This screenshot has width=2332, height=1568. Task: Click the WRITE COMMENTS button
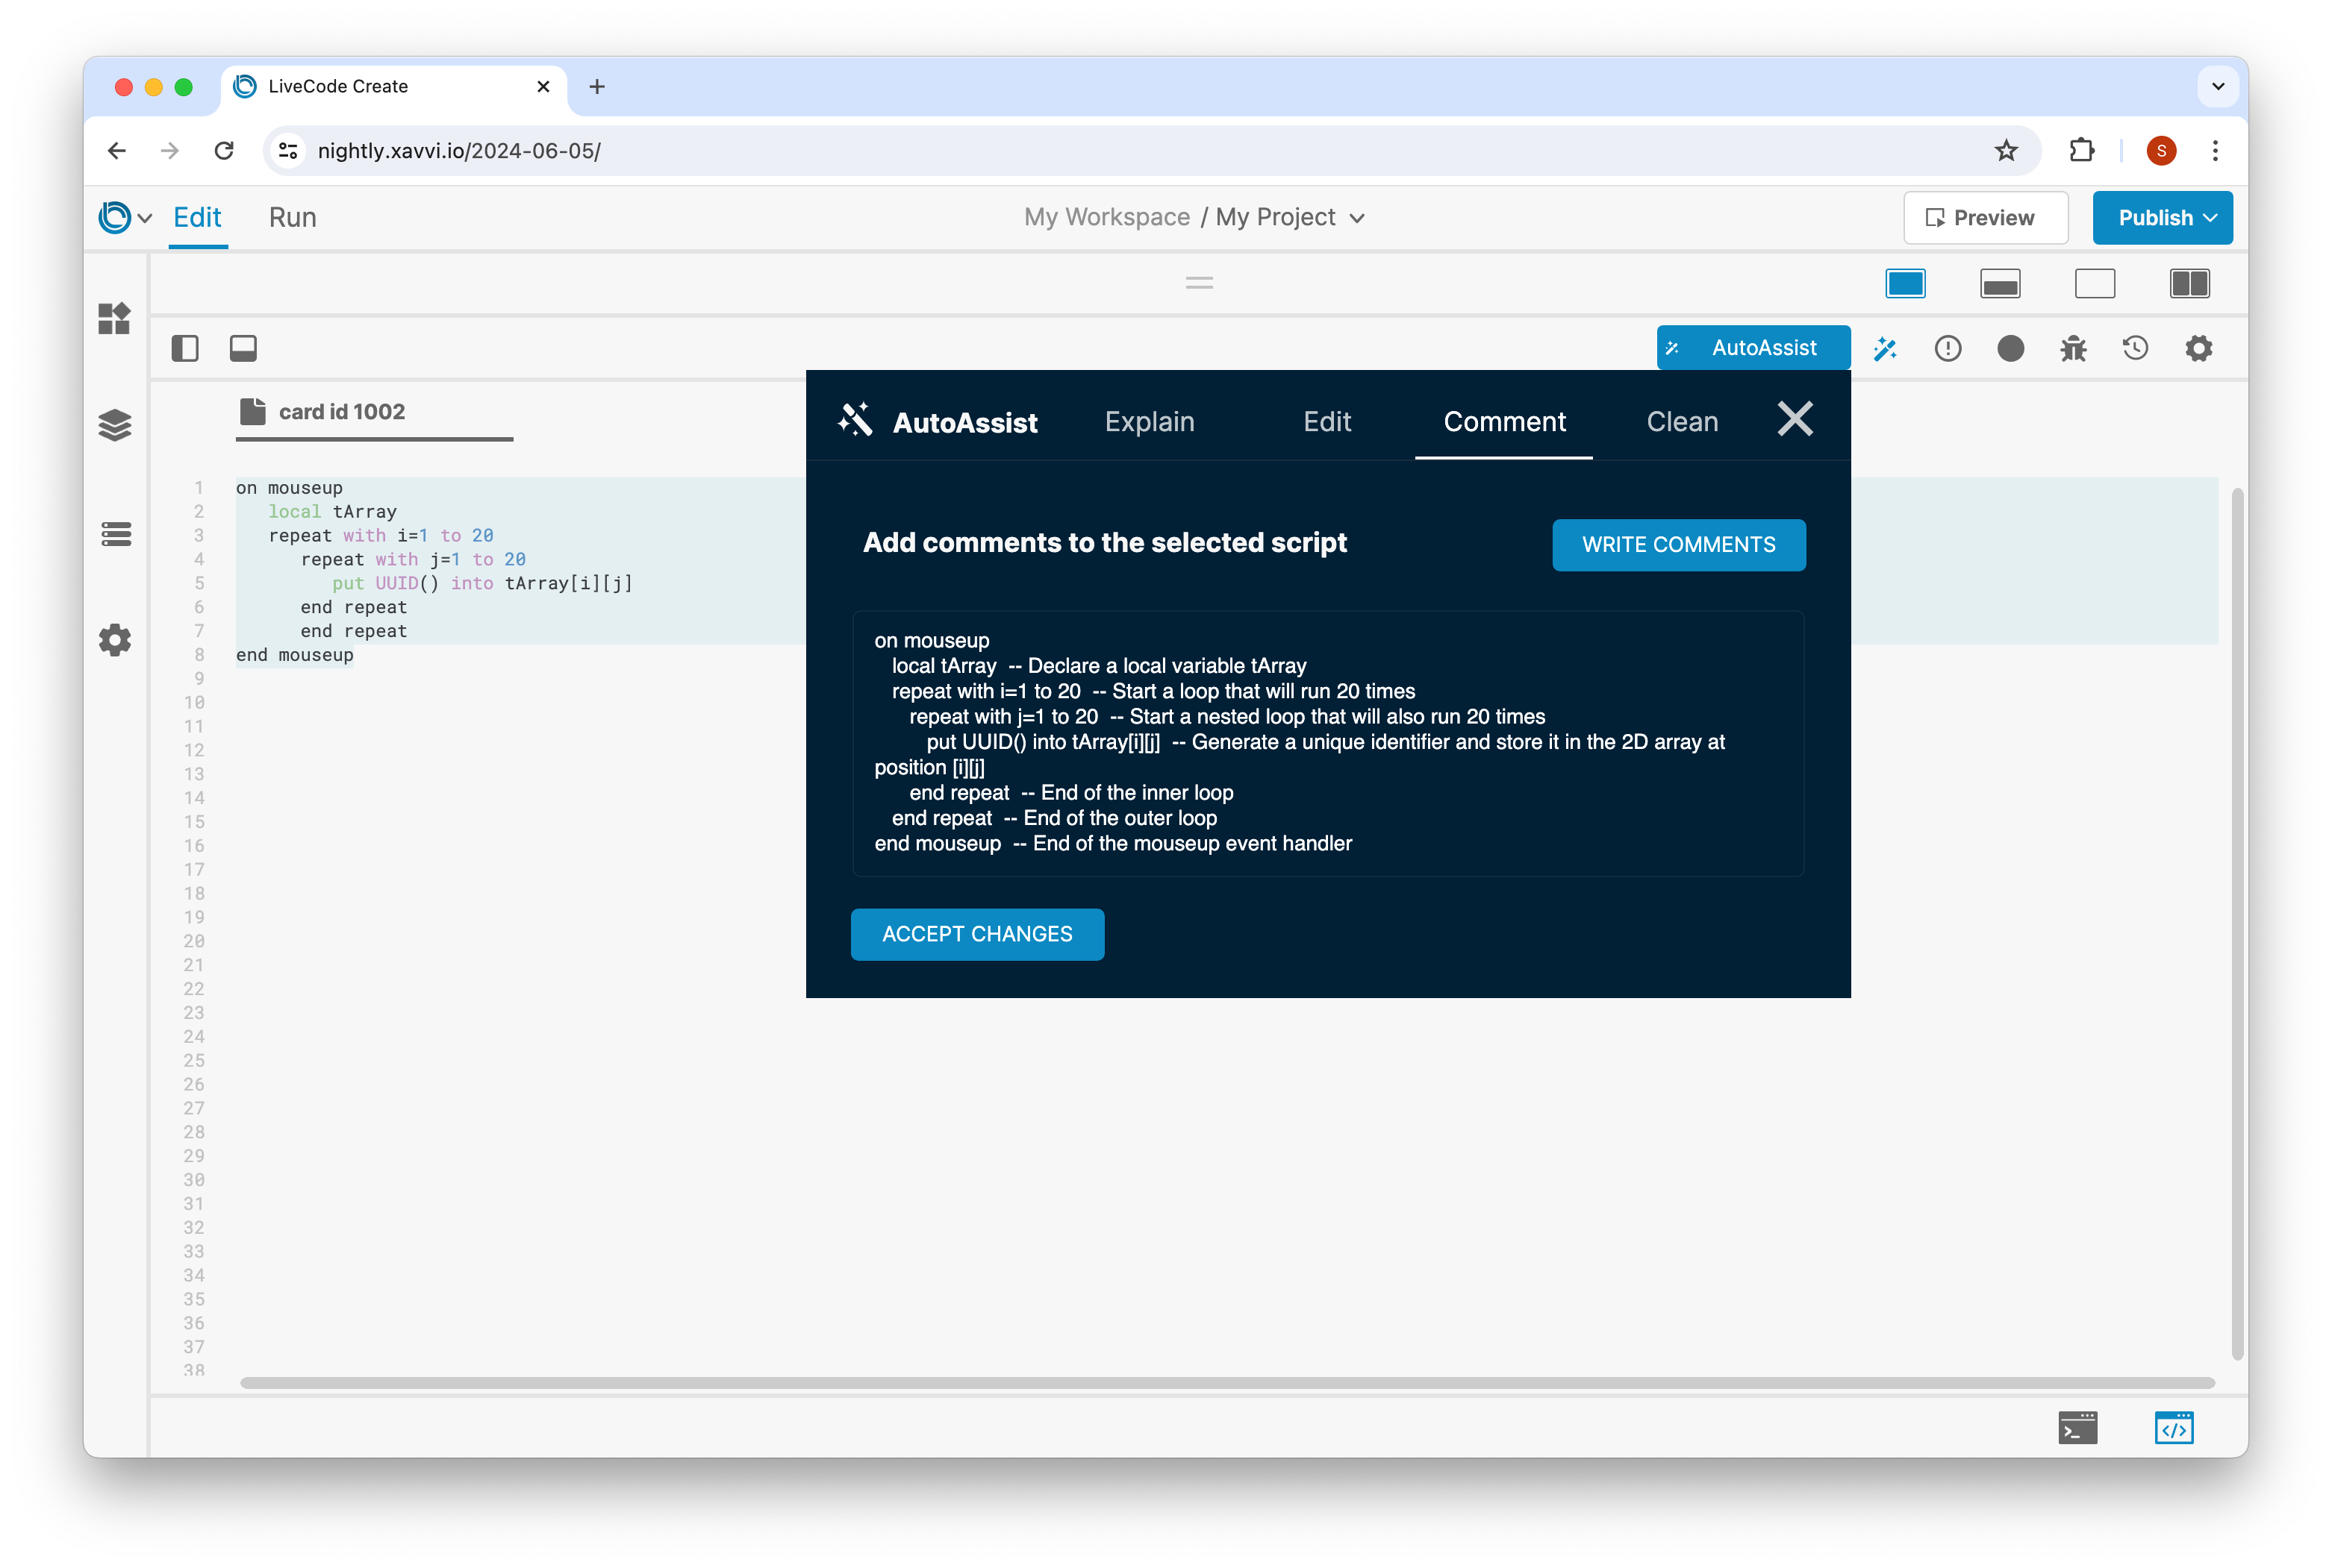click(x=1678, y=545)
